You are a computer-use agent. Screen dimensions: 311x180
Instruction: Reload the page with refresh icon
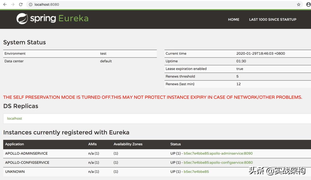[x=21, y=4]
